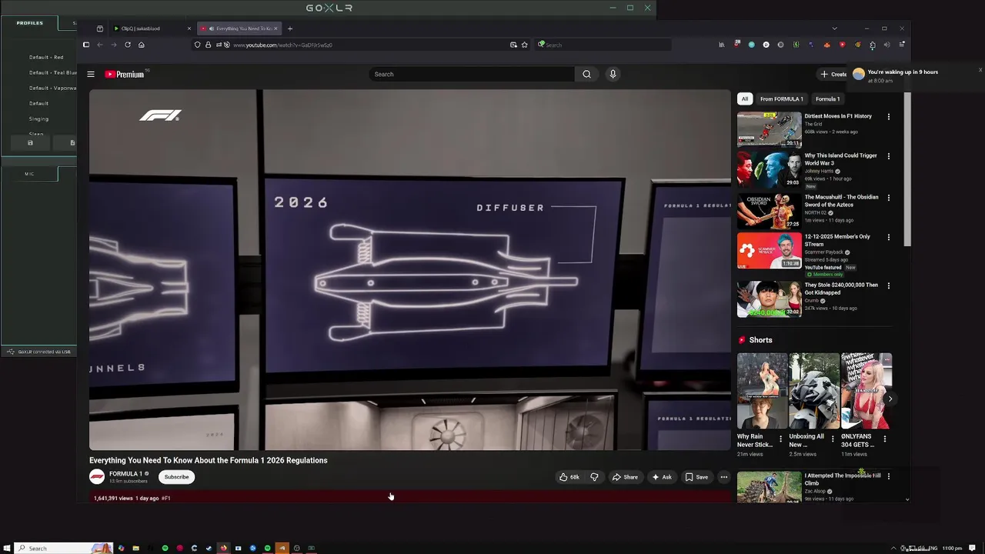Open list all tabs chevron

834,28
